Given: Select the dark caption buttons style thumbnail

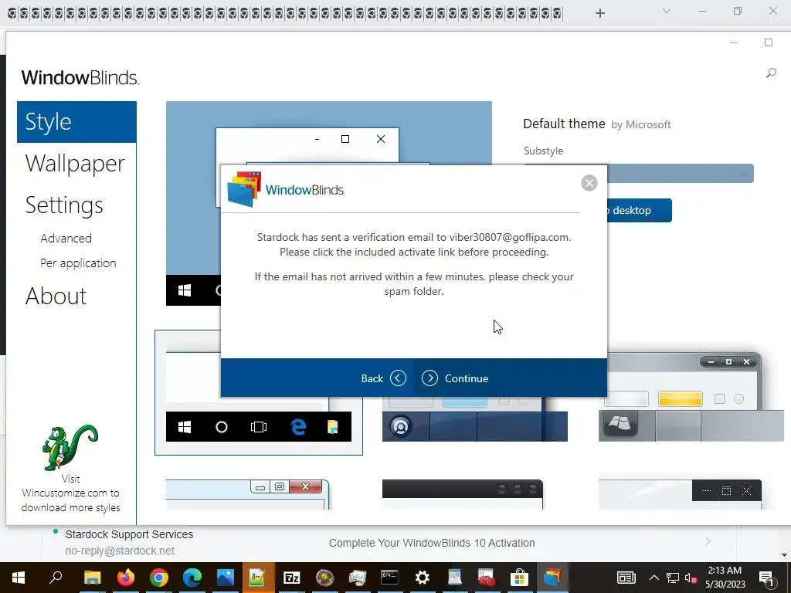Looking at the screenshot, I should 680,494.
